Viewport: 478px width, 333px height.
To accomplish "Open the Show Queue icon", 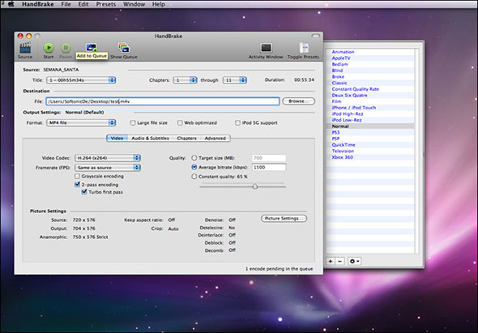I will click(x=123, y=48).
